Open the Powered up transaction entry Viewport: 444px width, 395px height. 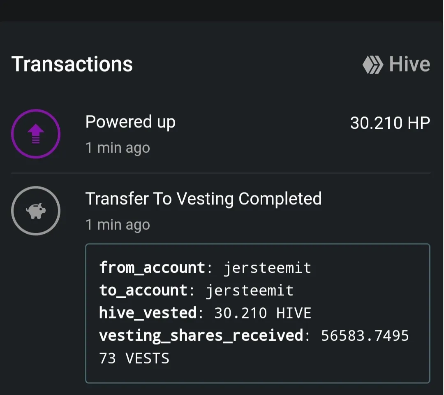(x=221, y=134)
